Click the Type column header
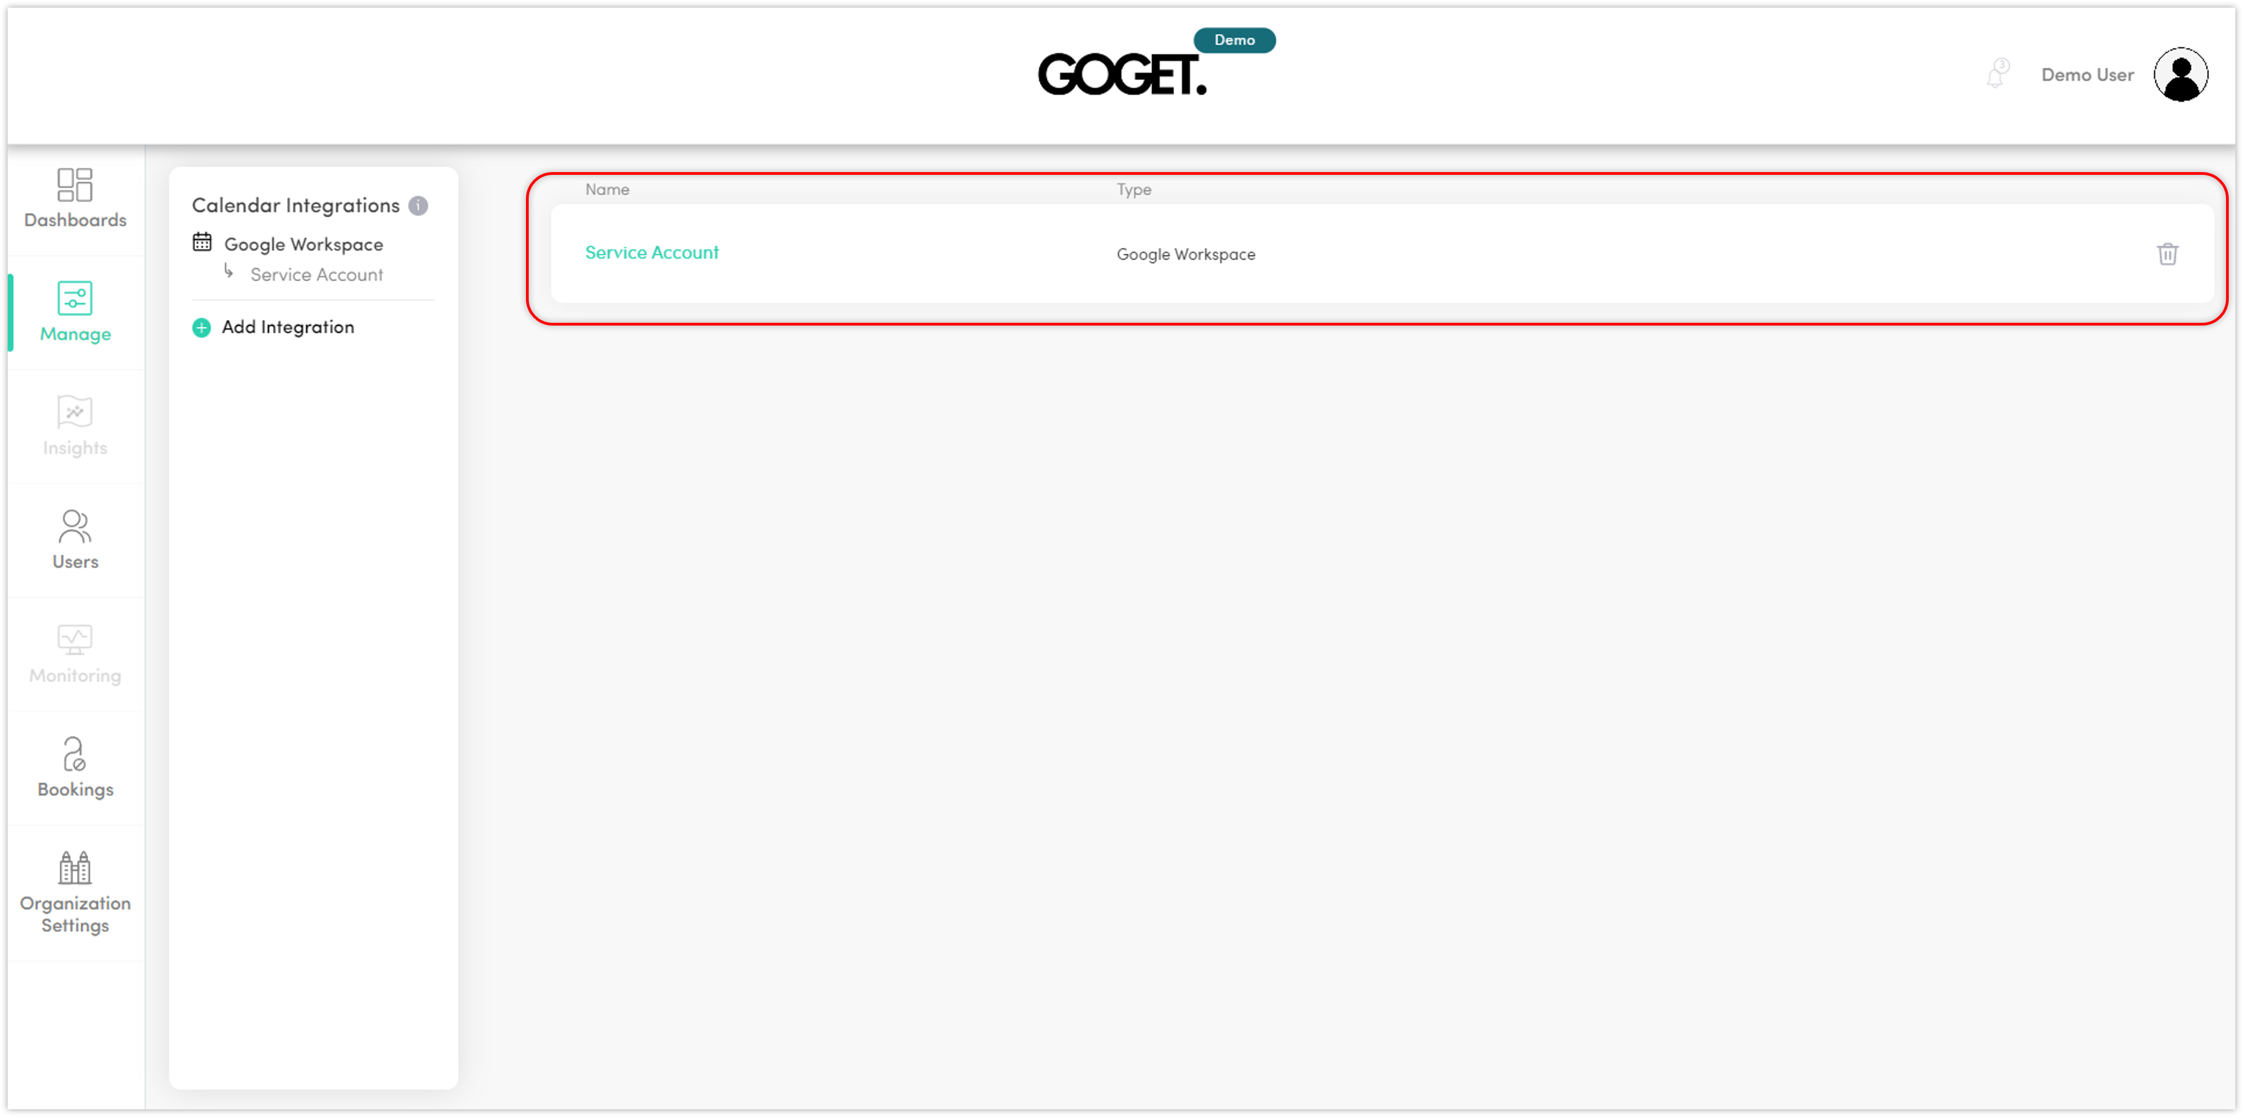The height and width of the screenshot is (1117, 2243). click(x=1134, y=189)
